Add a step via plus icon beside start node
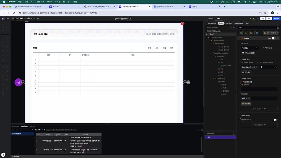The height and width of the screenshot is (158, 281). pos(23,82)
